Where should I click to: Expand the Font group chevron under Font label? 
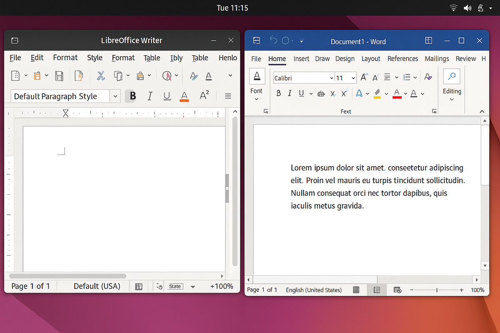pos(256,99)
